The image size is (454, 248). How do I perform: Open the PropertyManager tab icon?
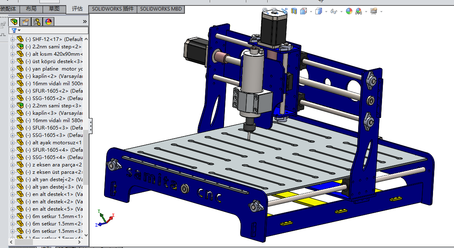tap(25, 22)
